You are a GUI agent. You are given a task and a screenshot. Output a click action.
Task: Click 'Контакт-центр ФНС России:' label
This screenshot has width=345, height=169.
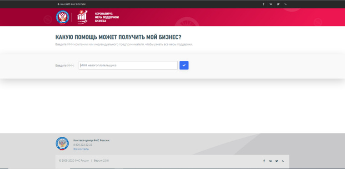tap(92, 140)
